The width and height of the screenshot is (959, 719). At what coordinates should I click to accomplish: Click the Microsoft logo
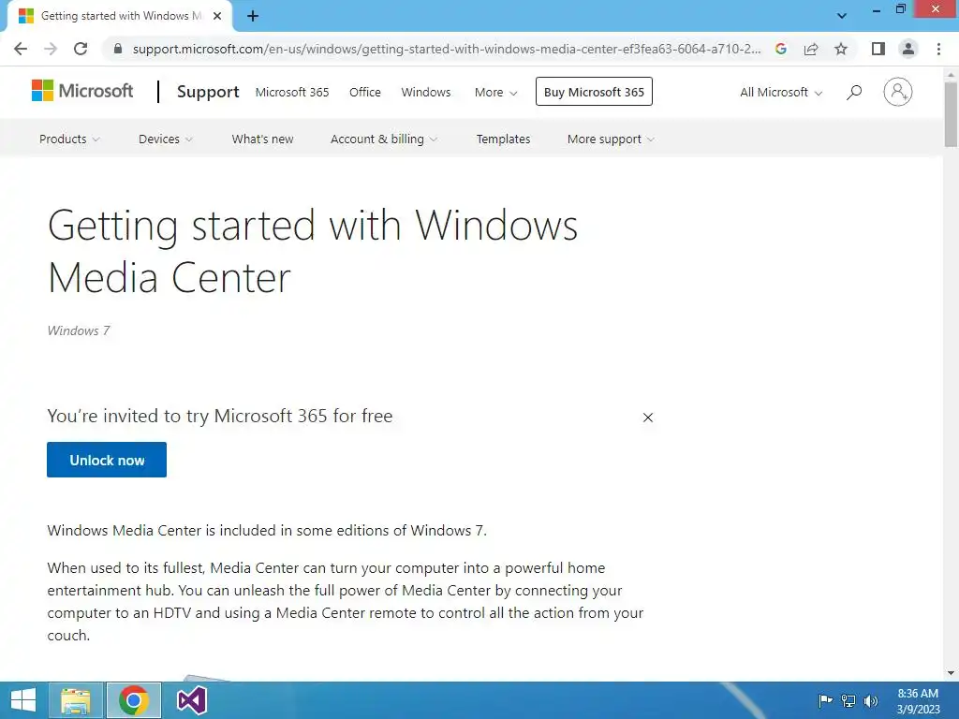click(x=82, y=91)
